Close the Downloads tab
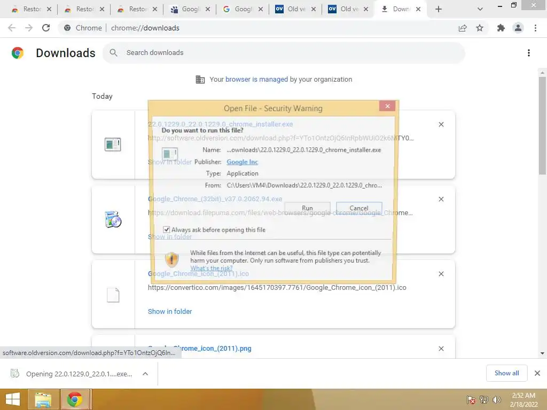The image size is (547, 410). pos(418,9)
